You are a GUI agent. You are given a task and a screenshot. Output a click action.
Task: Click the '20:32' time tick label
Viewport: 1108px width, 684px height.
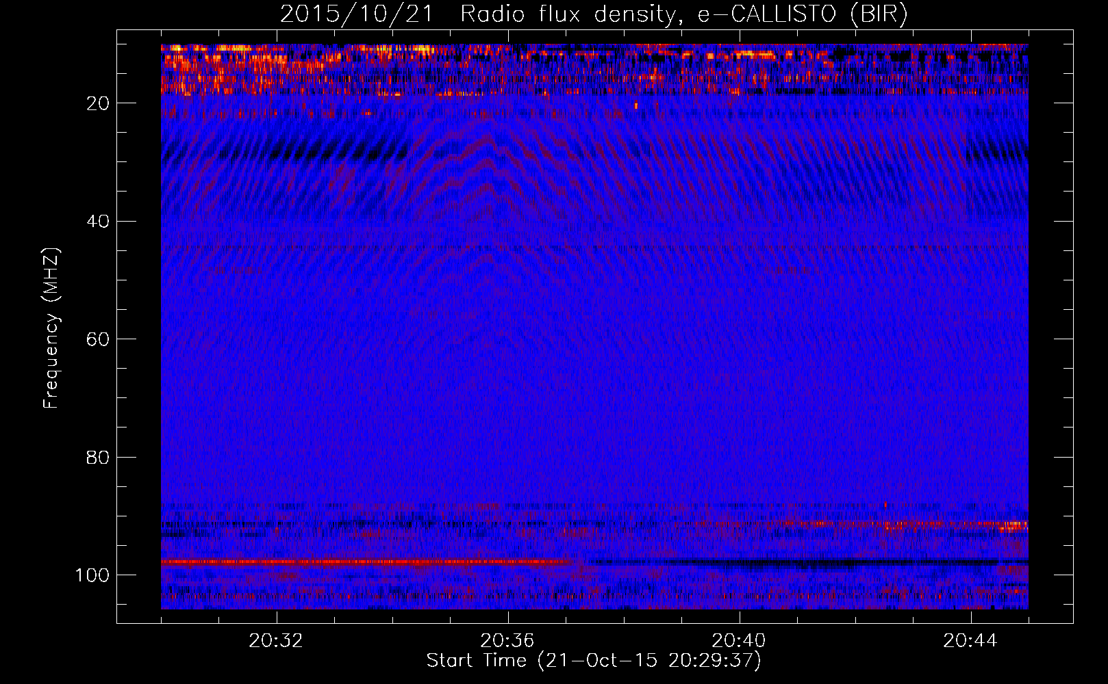tap(276, 641)
